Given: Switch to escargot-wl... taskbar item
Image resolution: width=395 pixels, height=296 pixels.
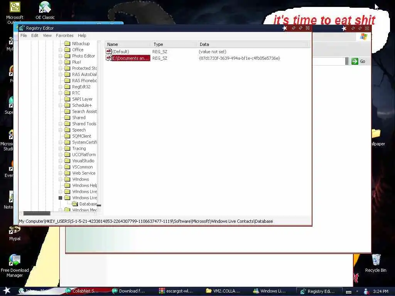Looking at the screenshot, I should pos(176,291).
